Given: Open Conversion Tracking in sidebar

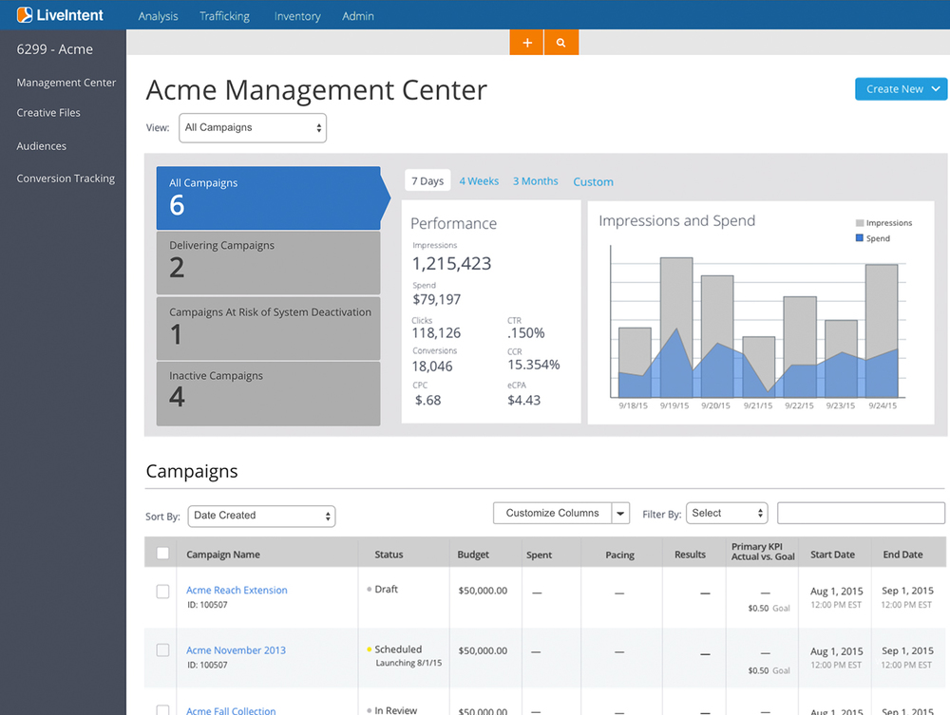Looking at the screenshot, I should tap(66, 178).
